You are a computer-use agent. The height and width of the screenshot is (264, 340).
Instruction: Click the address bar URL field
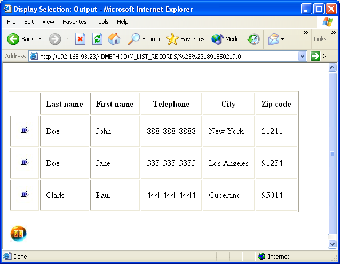click(x=165, y=56)
